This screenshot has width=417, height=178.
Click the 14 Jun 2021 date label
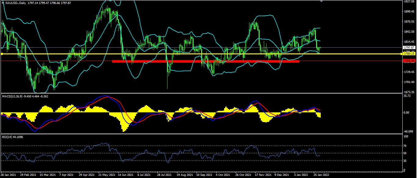tap(126, 175)
